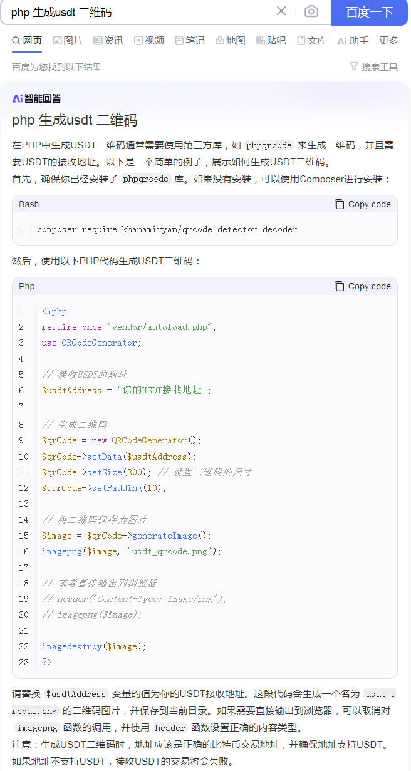Open the 图片 results tab
The height and width of the screenshot is (771, 411).
[68, 41]
